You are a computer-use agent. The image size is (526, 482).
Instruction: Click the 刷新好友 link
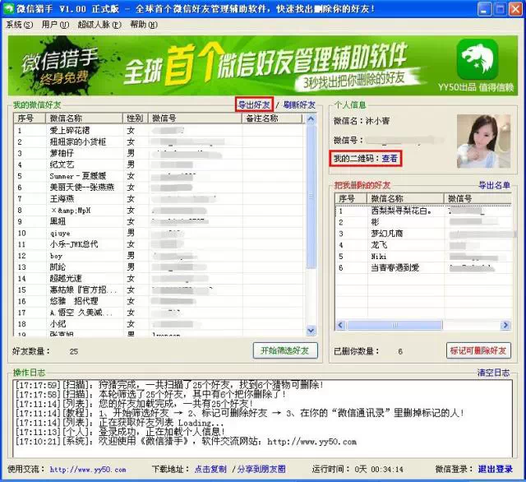tap(300, 105)
